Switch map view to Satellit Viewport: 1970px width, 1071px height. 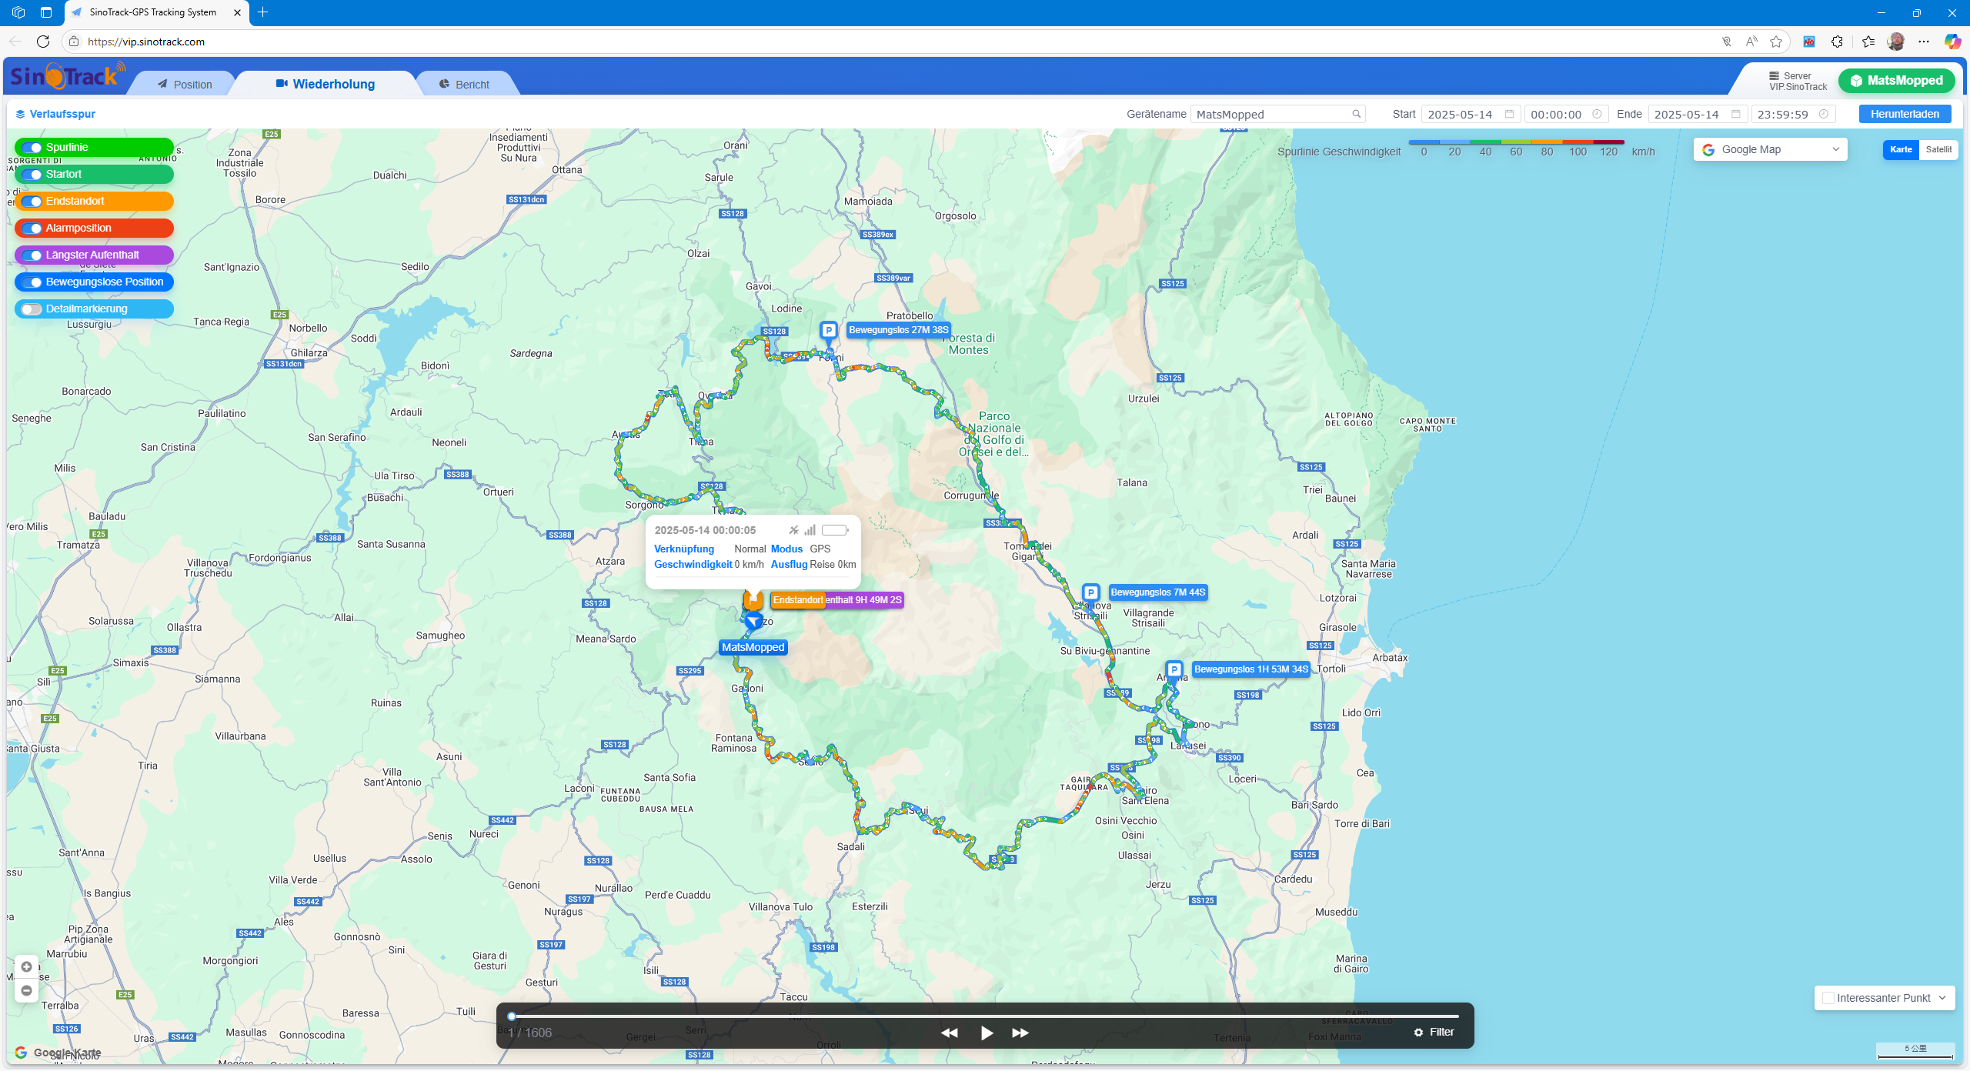(x=1938, y=149)
